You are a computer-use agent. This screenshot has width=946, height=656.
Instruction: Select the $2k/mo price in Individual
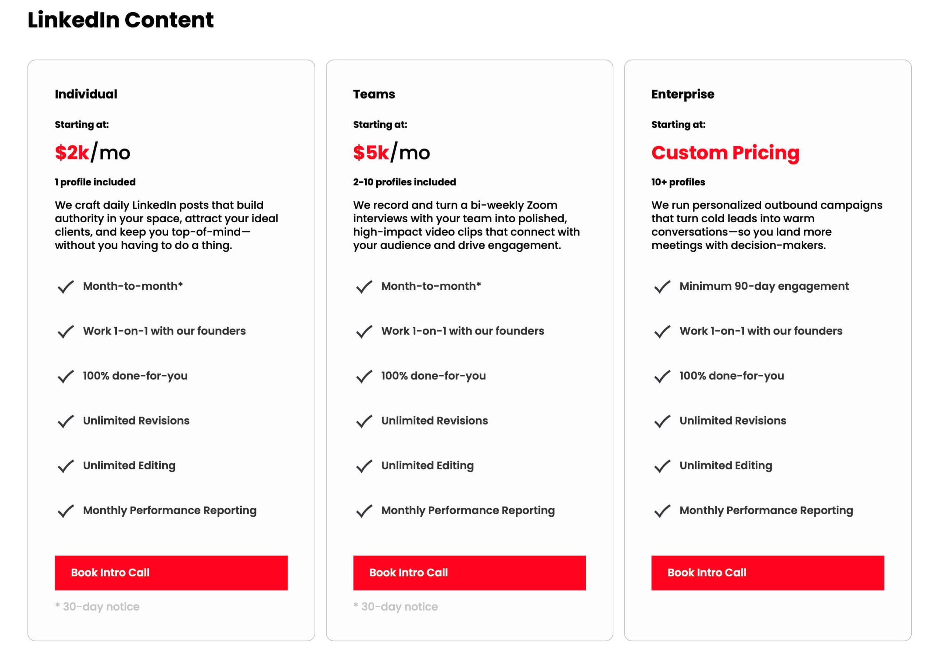[93, 152]
